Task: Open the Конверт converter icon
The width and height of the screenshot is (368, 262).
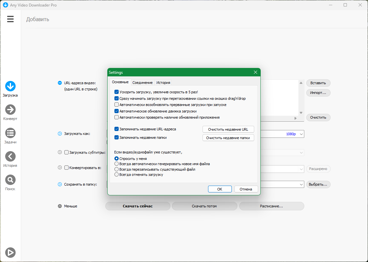Action: pyautogui.click(x=10, y=110)
